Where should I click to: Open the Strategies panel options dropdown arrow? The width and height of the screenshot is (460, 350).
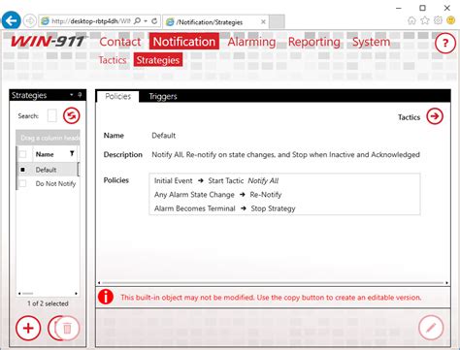click(72, 95)
